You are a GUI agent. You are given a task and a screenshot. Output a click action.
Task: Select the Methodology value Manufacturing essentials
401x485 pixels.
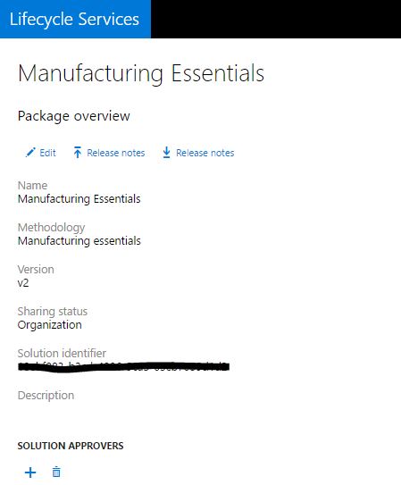[x=79, y=240]
